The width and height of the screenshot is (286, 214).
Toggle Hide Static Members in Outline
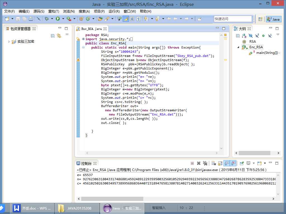[257, 36]
